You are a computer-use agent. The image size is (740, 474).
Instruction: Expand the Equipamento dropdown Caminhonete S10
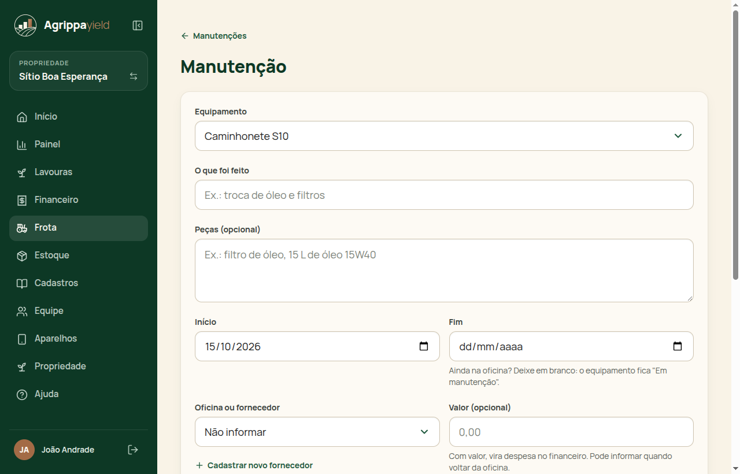coord(444,136)
